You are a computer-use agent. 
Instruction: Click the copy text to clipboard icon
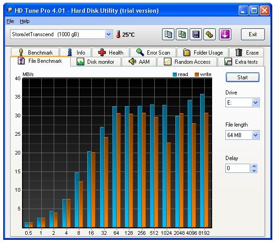[x=168, y=34]
